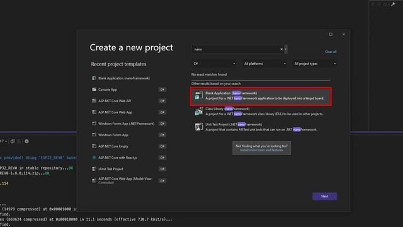
Task: Click the C# tag beside xUnit Test Project
Action: coord(162,169)
